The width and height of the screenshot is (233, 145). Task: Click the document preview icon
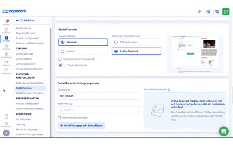[208, 12]
